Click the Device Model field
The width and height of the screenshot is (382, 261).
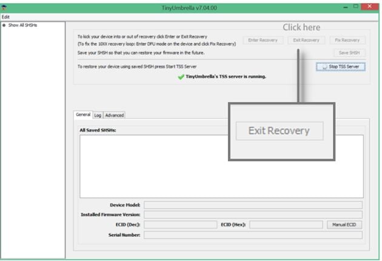point(253,205)
